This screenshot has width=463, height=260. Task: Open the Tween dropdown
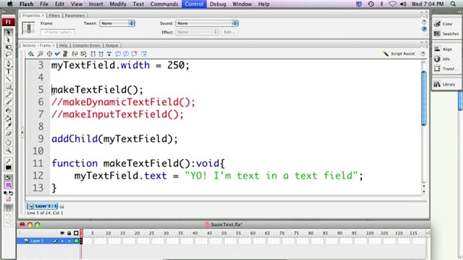click(x=117, y=23)
